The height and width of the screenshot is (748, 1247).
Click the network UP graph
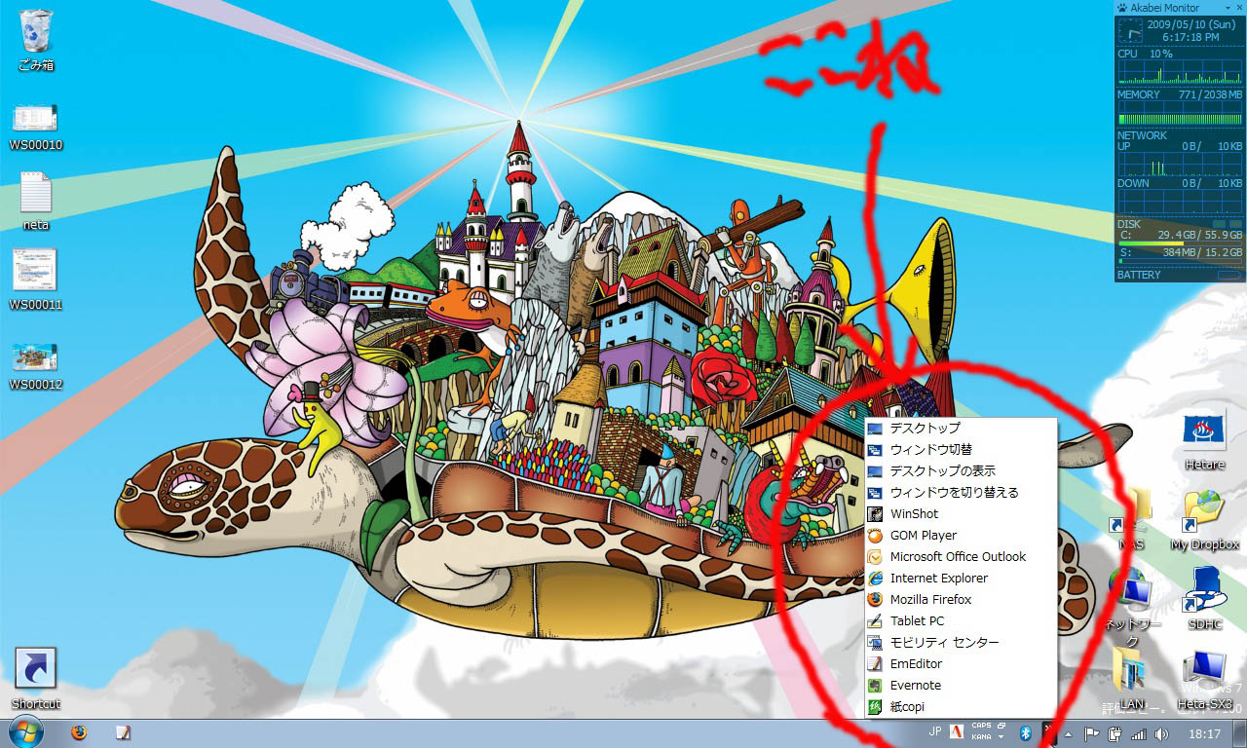(x=1180, y=164)
